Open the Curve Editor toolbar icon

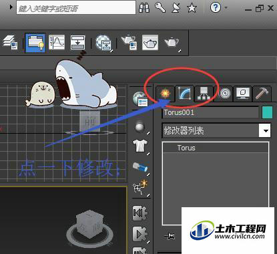click(x=57, y=42)
